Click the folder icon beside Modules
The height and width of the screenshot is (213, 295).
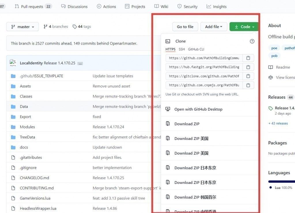[x=13, y=127]
